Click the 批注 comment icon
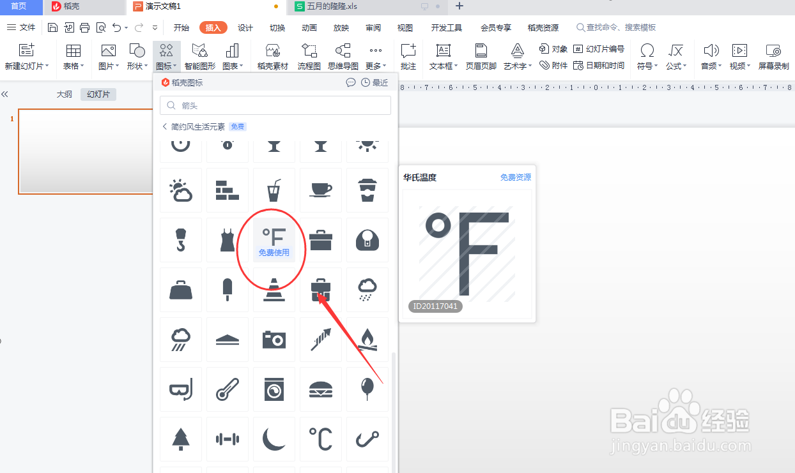This screenshot has height=473, width=795. 408,51
